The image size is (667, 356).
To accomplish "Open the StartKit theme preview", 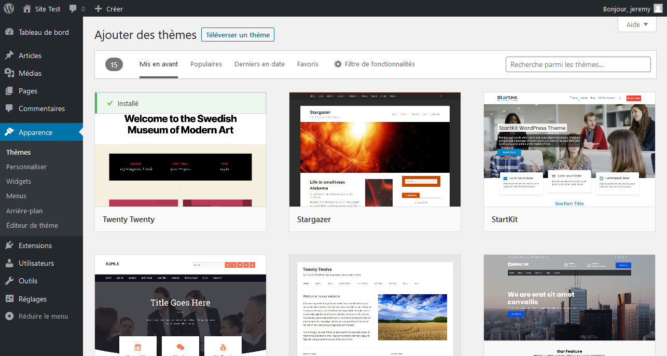I will [569, 150].
